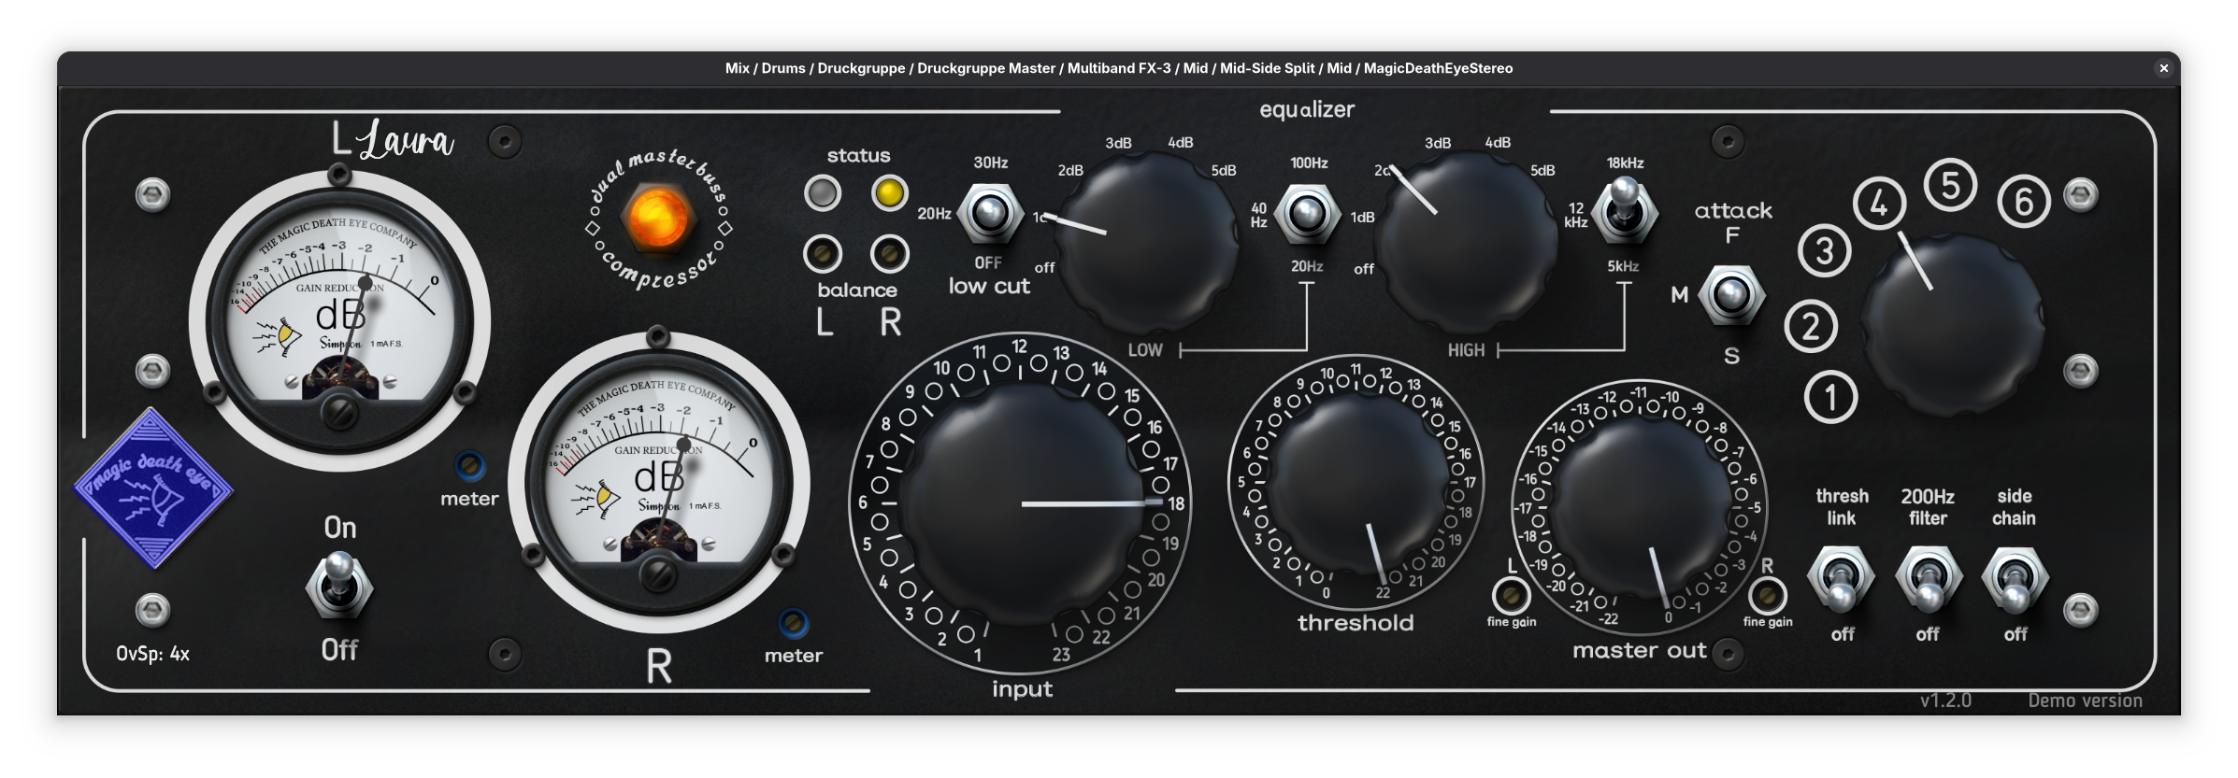This screenshot has height=778, width=2238.
Task: Click the blue meter button for the left VU meter
Action: click(x=469, y=465)
